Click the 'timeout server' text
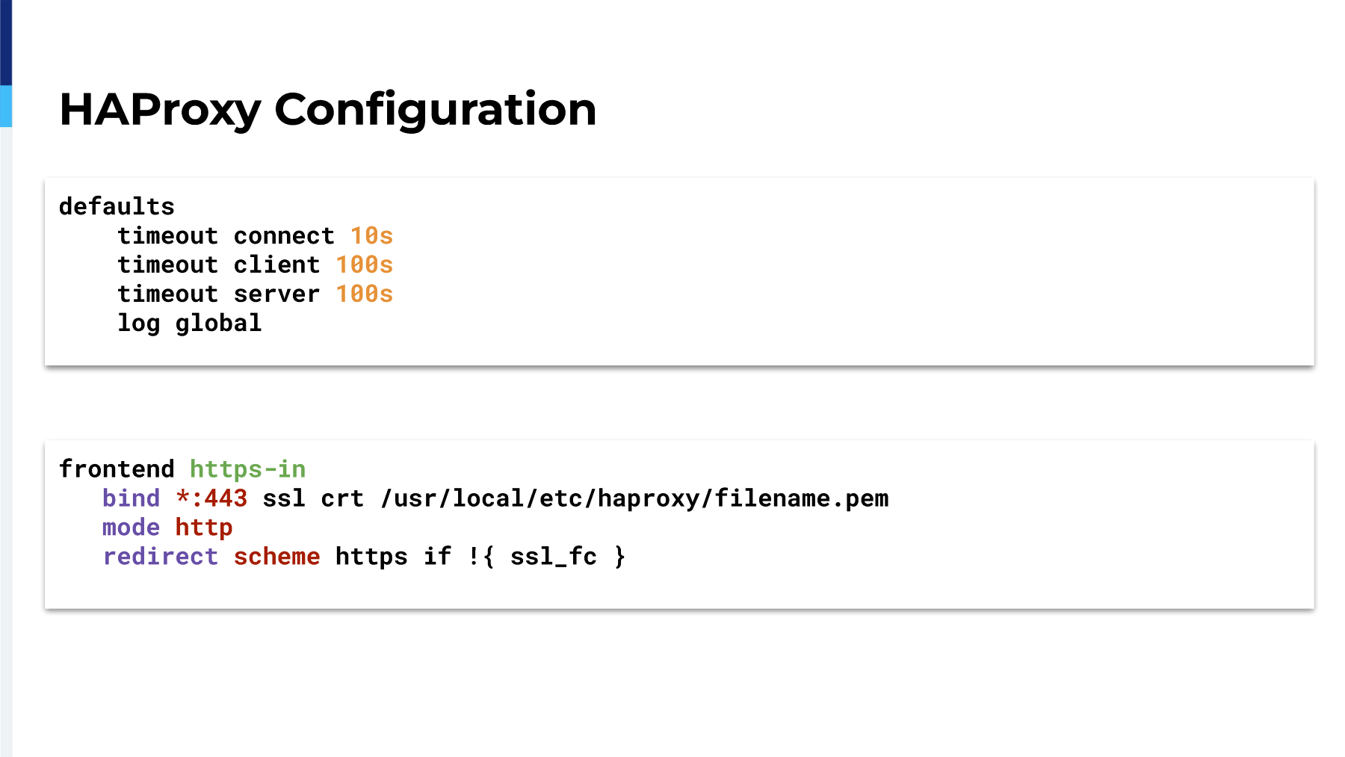 [218, 294]
